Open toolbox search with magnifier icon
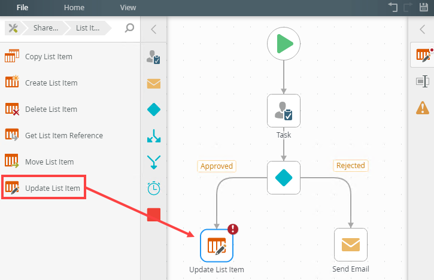434x280 pixels. [129, 28]
